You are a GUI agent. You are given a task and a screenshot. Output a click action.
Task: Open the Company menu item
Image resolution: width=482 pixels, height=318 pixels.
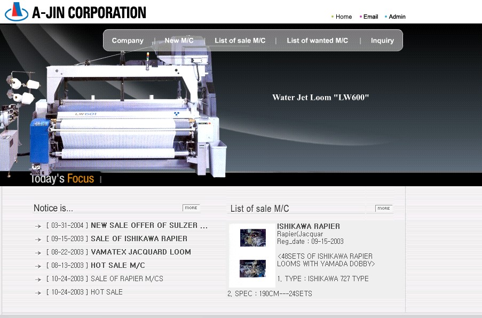pyautogui.click(x=128, y=41)
